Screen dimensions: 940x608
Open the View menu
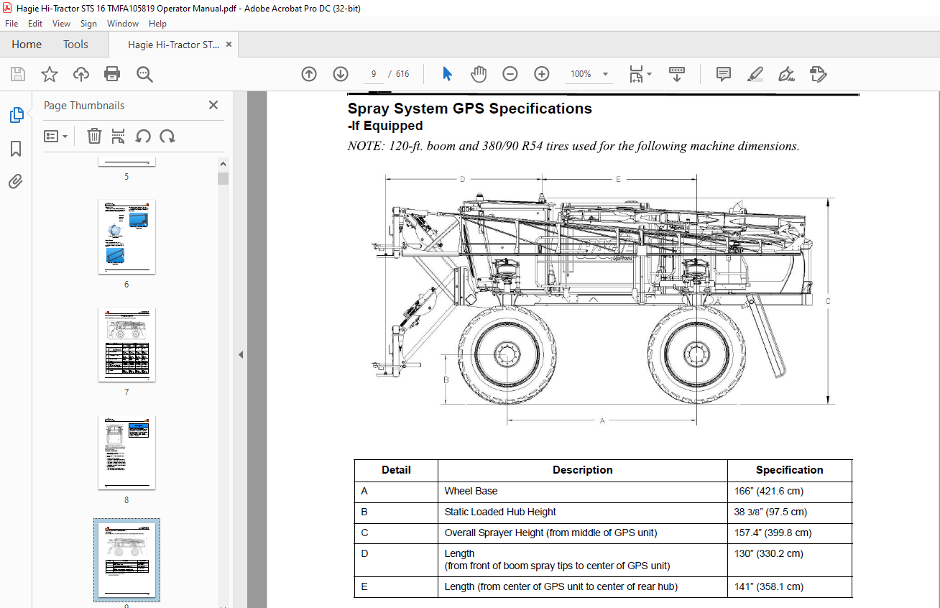pos(62,24)
